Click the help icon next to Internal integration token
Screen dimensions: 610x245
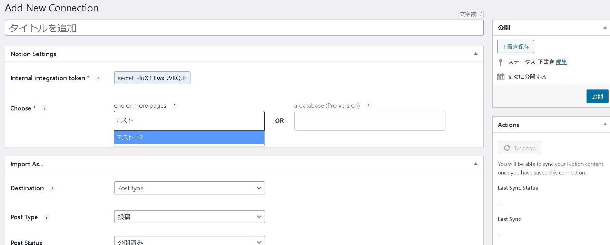tap(98, 78)
